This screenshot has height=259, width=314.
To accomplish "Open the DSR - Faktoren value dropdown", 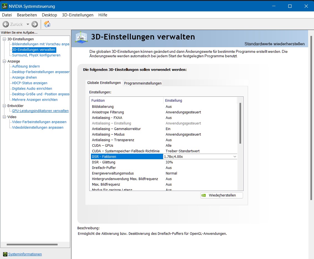I will pos(235,157).
